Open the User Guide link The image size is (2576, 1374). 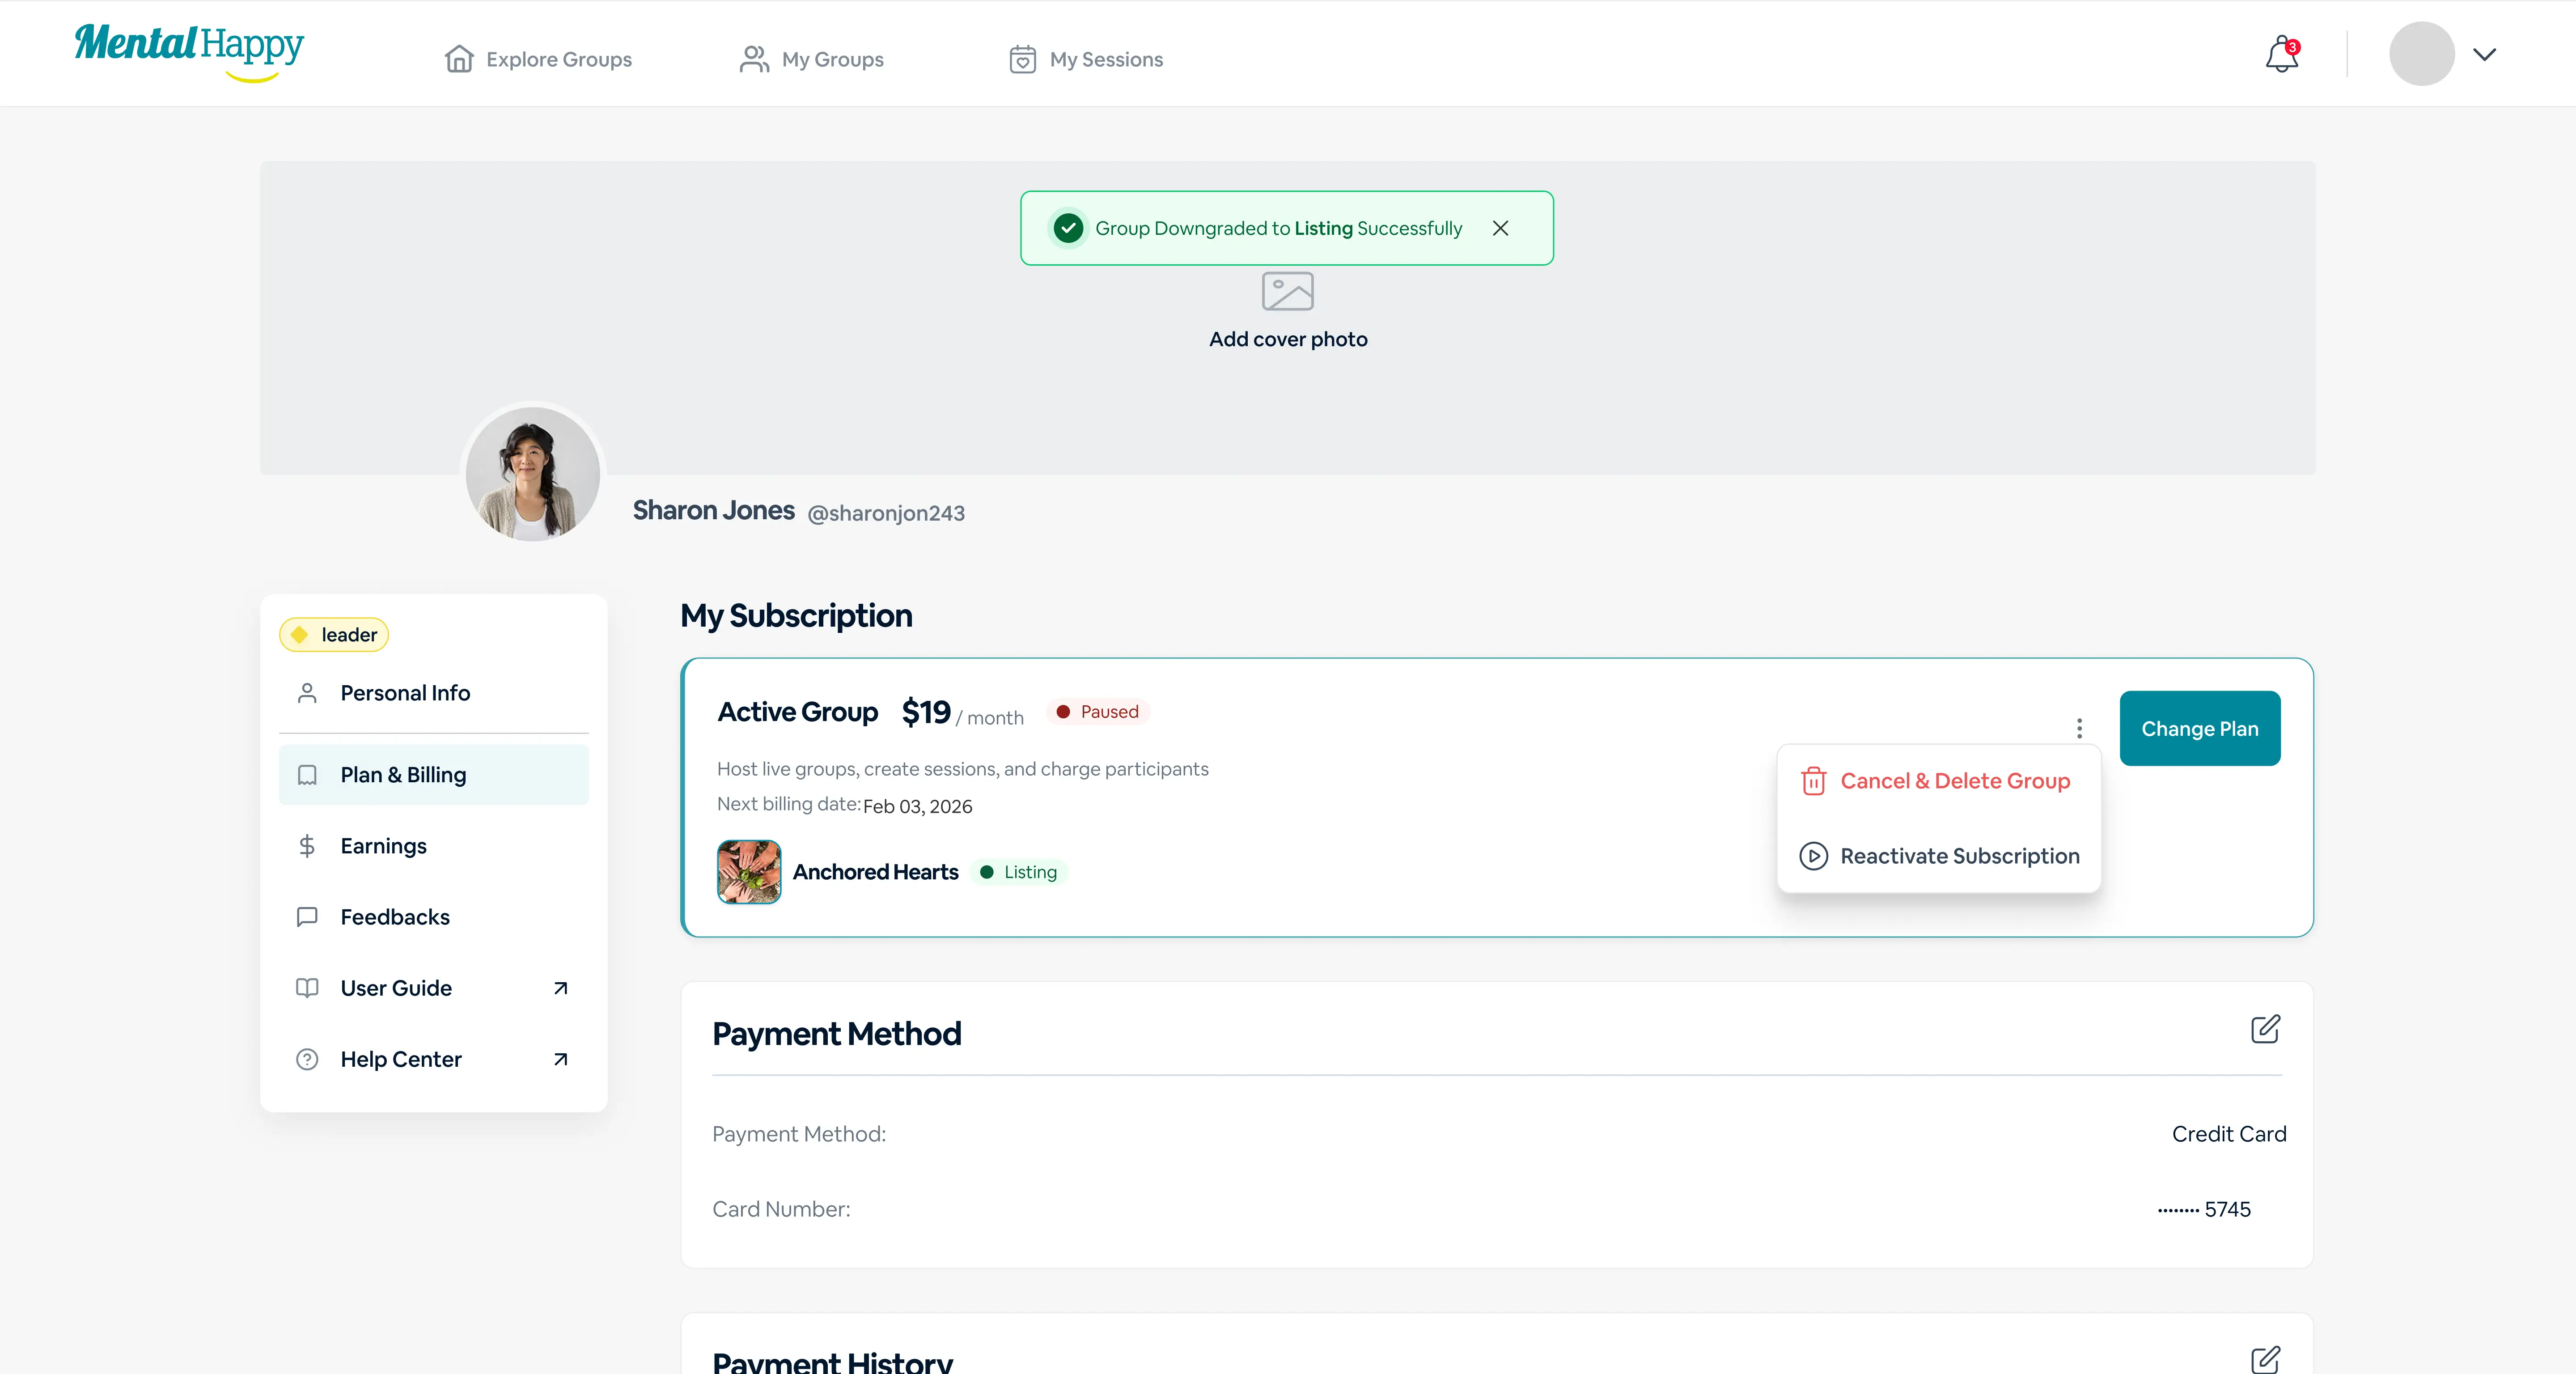click(x=434, y=988)
